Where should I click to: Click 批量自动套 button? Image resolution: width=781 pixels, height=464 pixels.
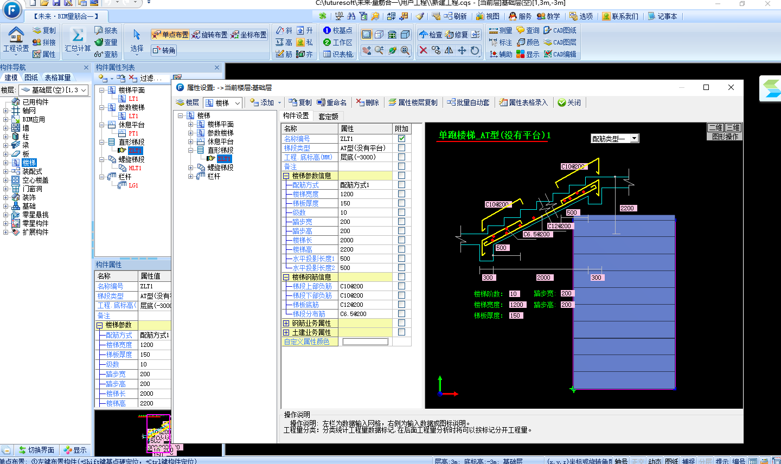click(x=468, y=102)
